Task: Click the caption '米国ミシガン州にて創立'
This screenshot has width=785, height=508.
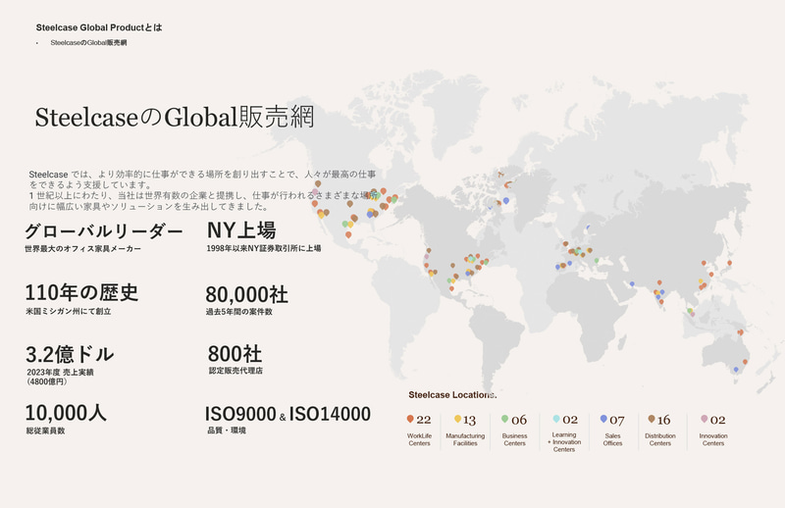Action: pyautogui.click(x=69, y=311)
